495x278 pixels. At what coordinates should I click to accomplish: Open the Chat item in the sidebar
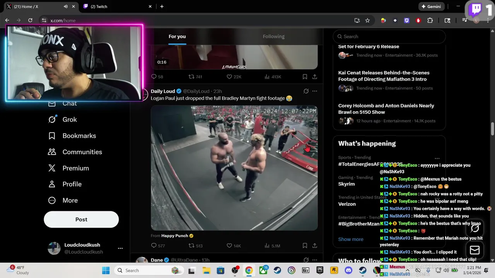point(62,103)
